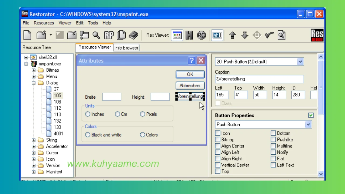Click the selected Voreinstellung button

coord(190,96)
